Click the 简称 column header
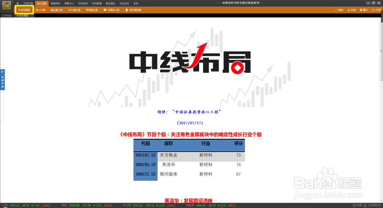The image size is (383, 208). tap(169, 144)
